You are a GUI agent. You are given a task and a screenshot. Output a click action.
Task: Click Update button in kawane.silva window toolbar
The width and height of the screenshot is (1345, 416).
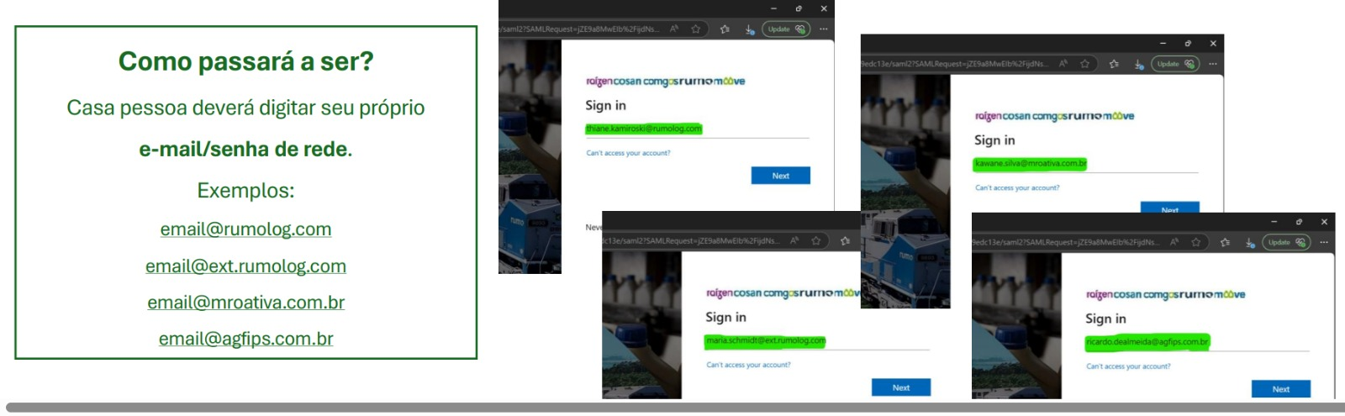1174,64
